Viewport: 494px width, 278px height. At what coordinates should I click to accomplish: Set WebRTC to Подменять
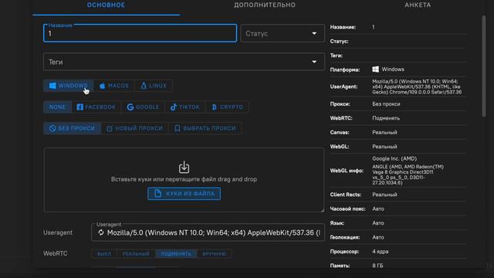click(x=176, y=254)
